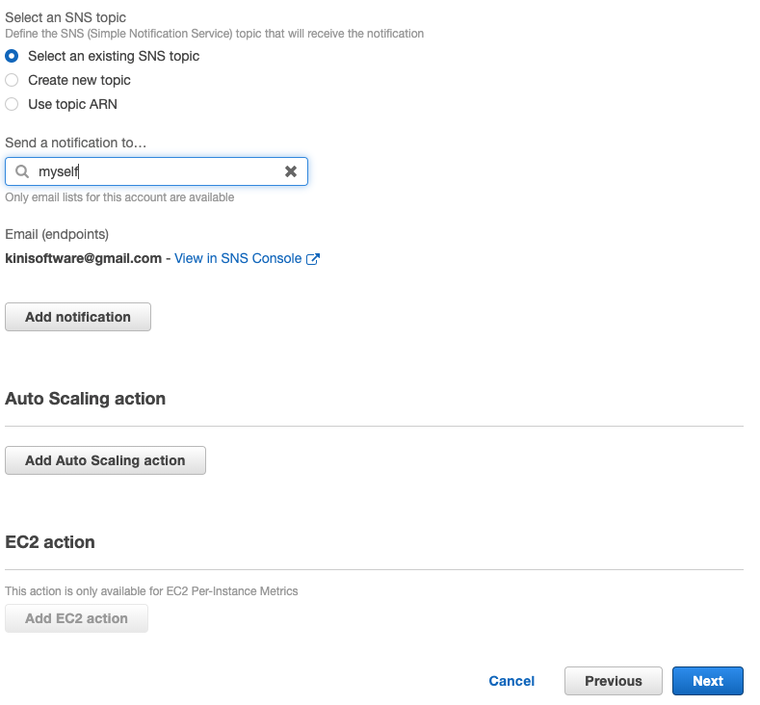Click the Auto Scaling action heading
760x705 pixels.
tap(85, 399)
